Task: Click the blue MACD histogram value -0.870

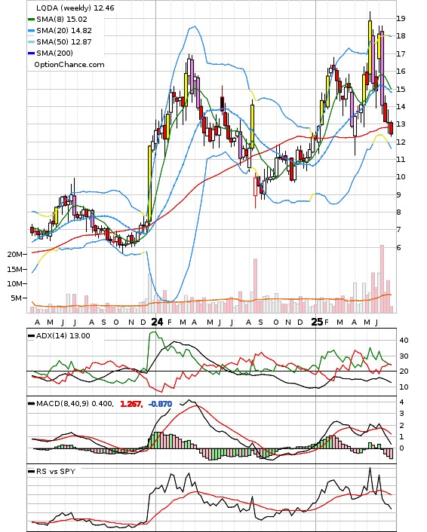Action: [161, 404]
